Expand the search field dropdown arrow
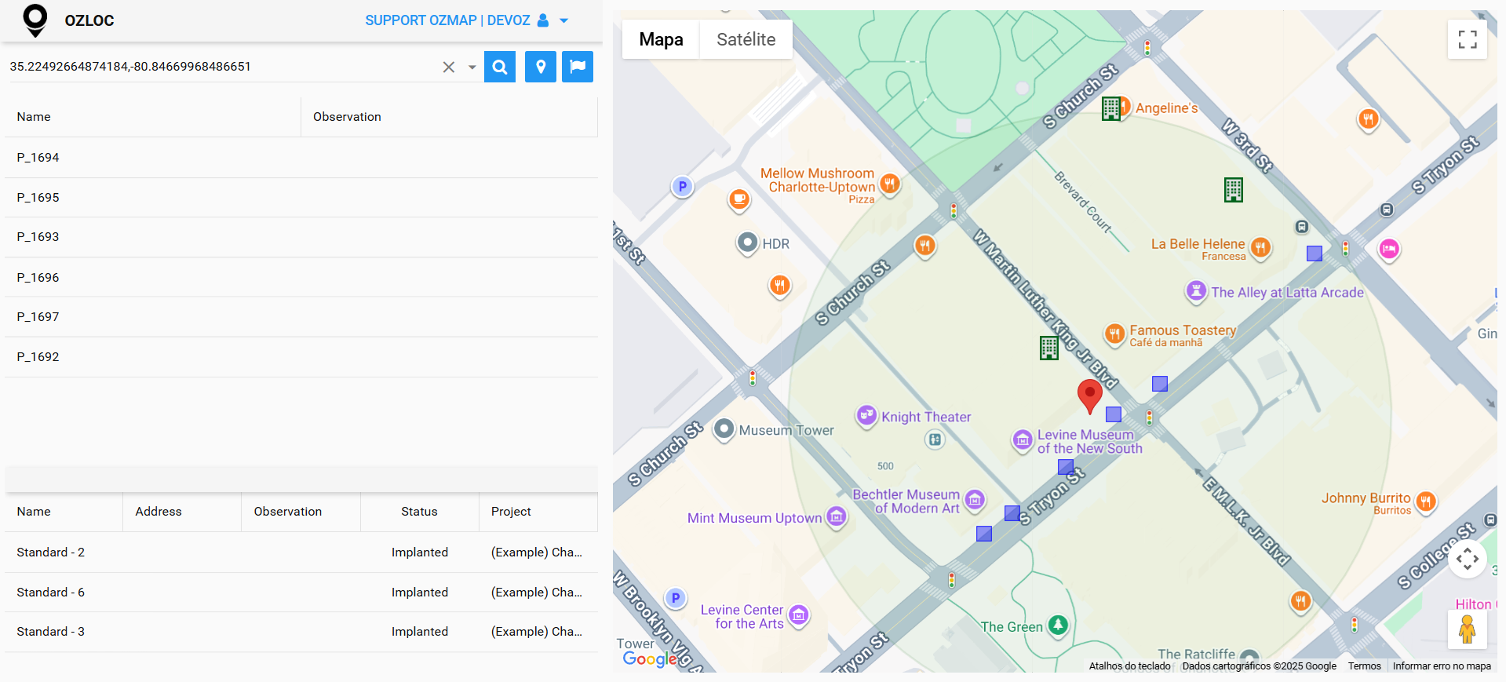Screen dimensions: 1506x682 (472, 67)
